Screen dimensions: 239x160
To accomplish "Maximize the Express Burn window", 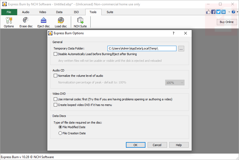I will click(x=220, y=4).
